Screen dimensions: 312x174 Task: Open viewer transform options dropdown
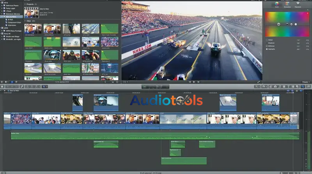[126, 82]
